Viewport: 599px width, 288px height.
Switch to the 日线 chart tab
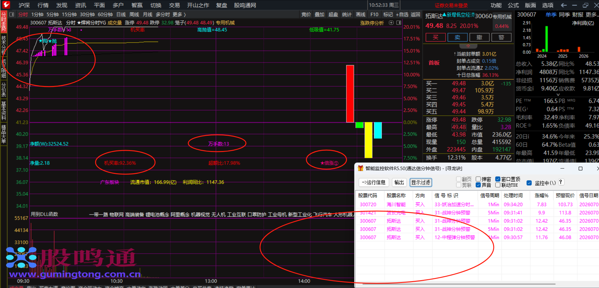(x=121, y=14)
